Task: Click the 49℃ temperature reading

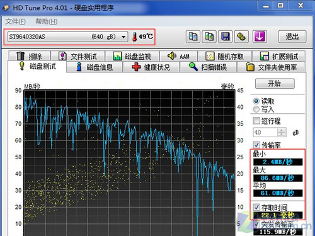Action: (146, 37)
